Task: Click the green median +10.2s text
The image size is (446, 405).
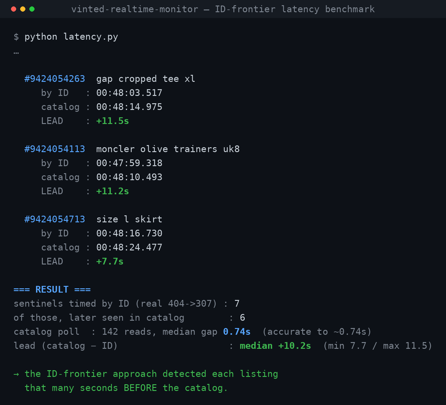Action: click(x=275, y=346)
